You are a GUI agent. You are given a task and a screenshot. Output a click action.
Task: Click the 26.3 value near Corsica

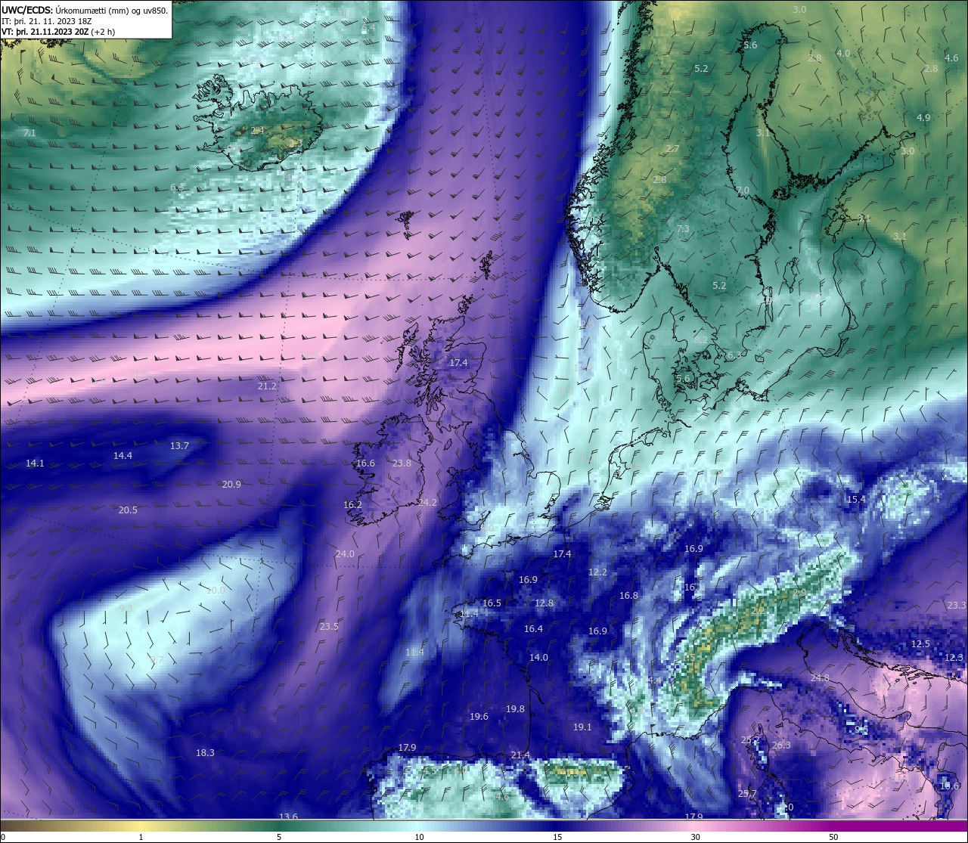(x=781, y=745)
